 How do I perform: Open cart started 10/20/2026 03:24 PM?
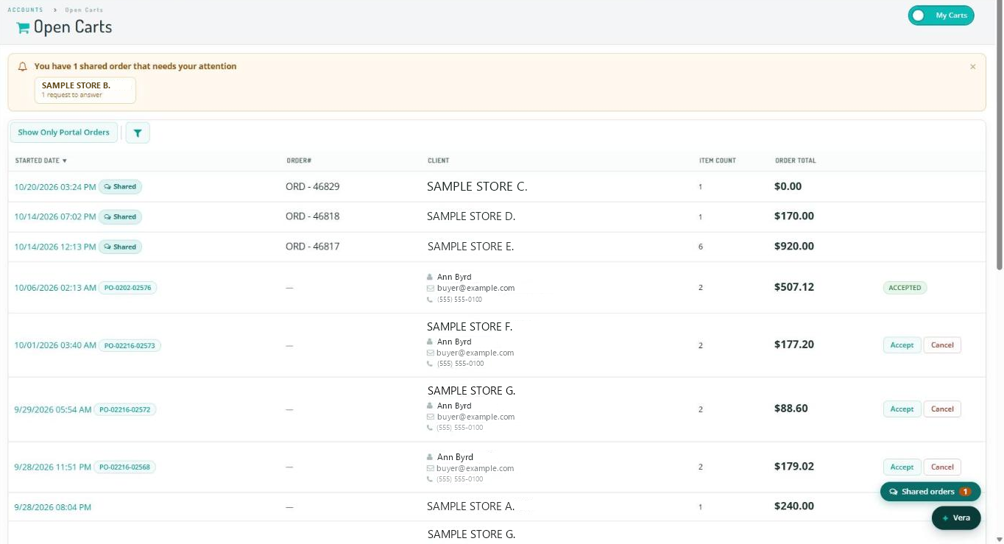(x=55, y=187)
